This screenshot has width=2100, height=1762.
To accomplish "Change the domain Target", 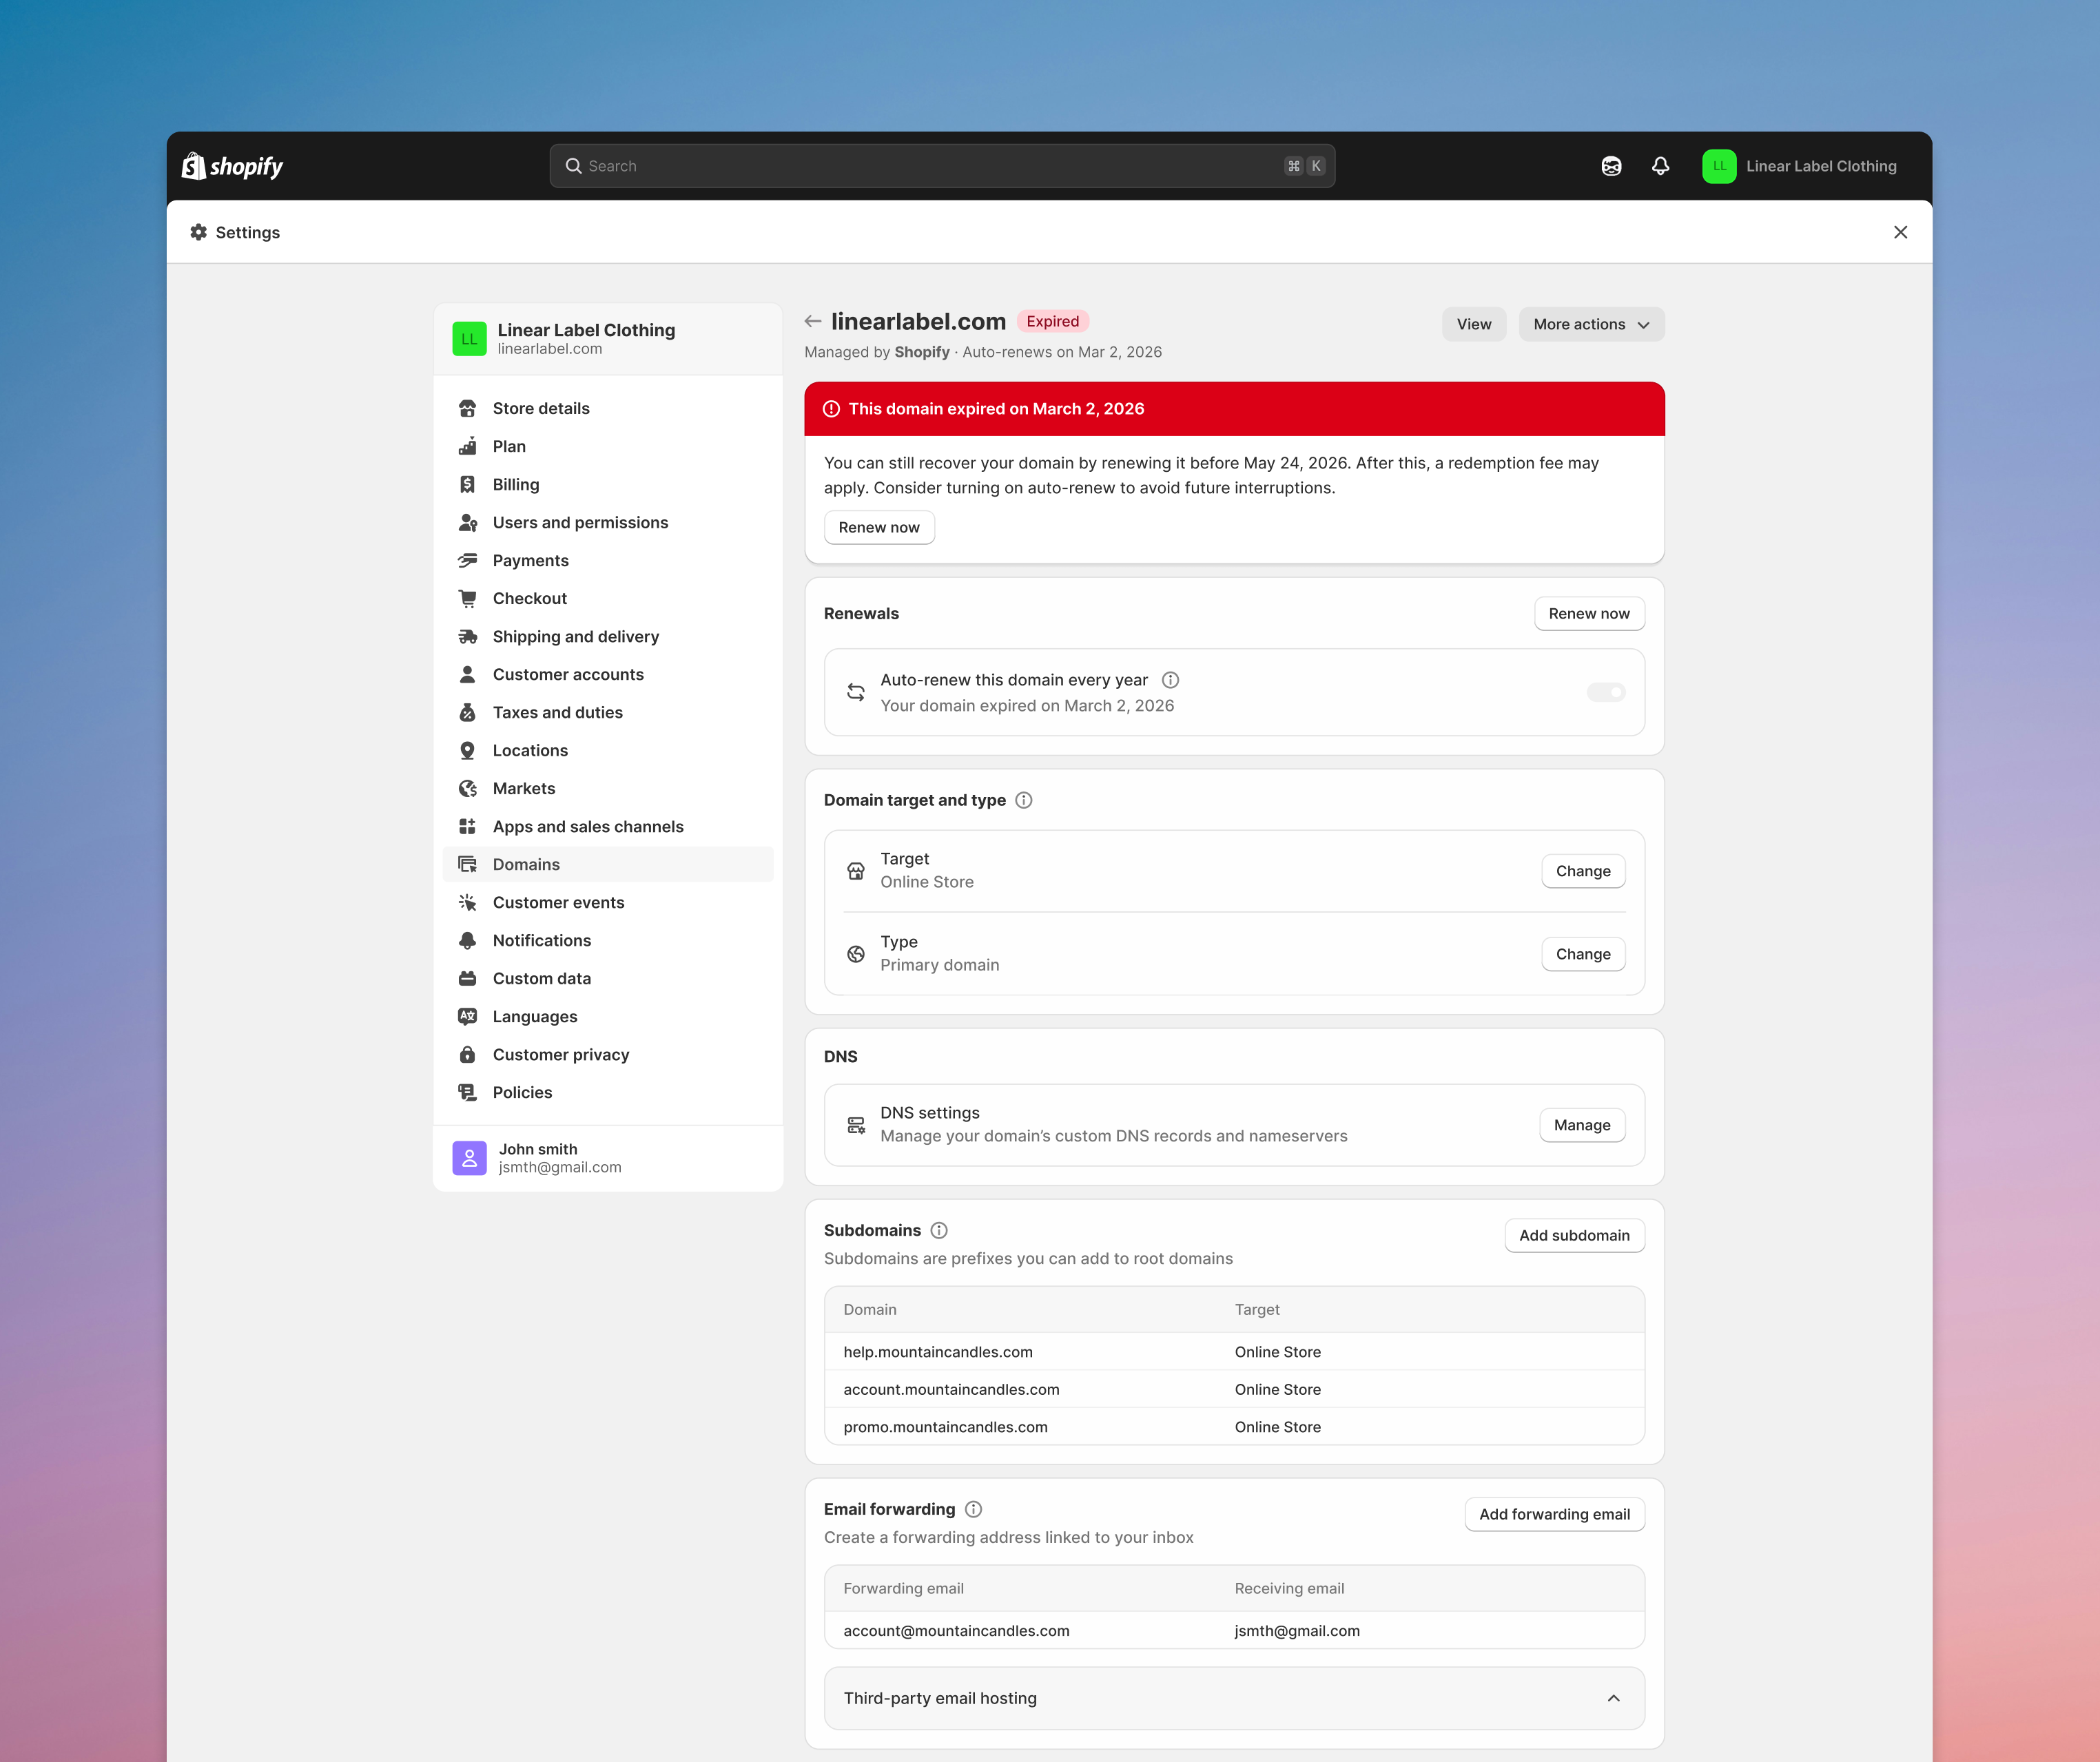I will (x=1583, y=871).
